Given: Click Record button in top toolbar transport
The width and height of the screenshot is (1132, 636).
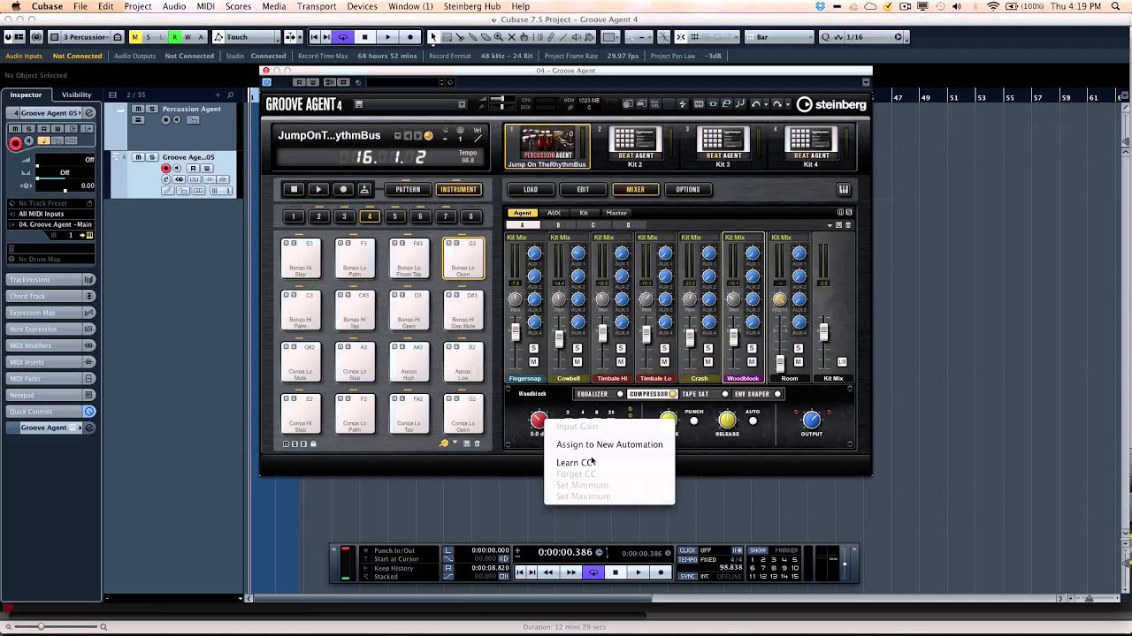Looking at the screenshot, I should tap(410, 37).
